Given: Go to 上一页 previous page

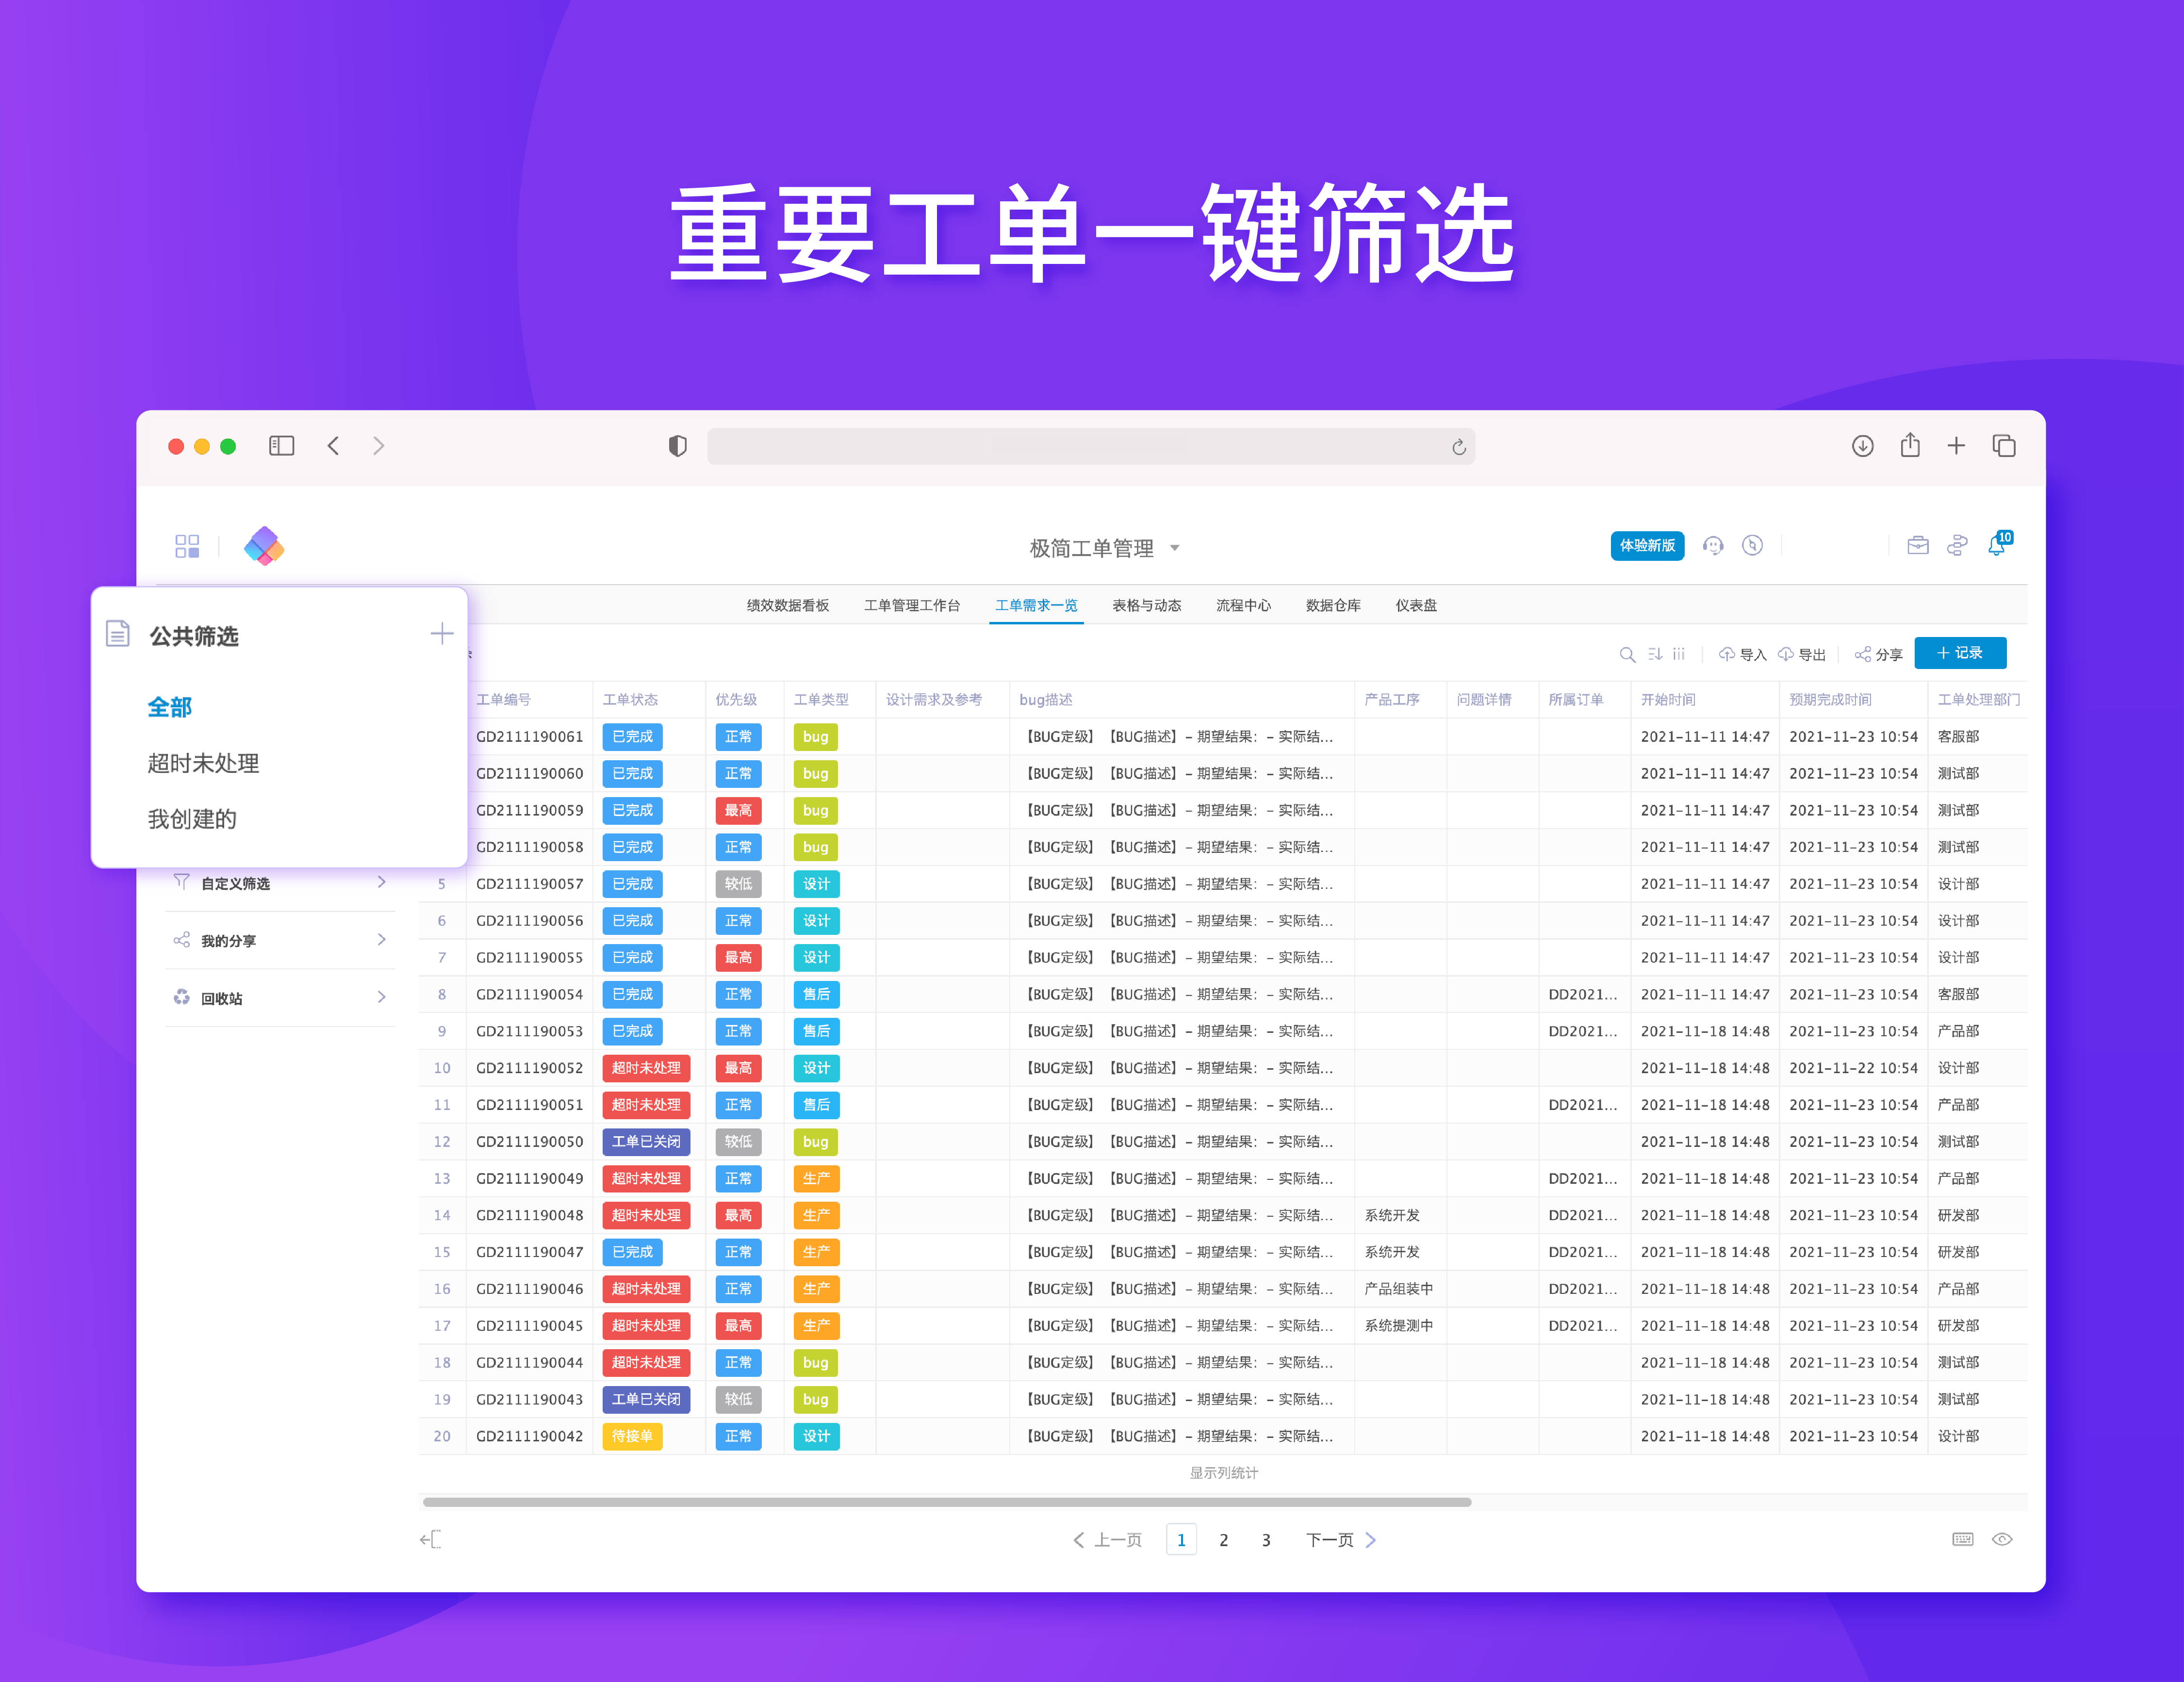Looking at the screenshot, I should coord(1107,1539).
